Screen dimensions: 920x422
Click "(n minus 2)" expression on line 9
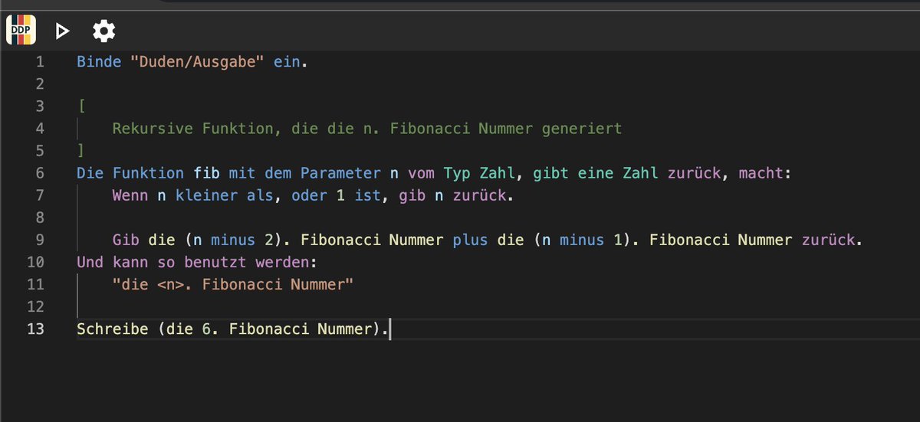(x=234, y=240)
